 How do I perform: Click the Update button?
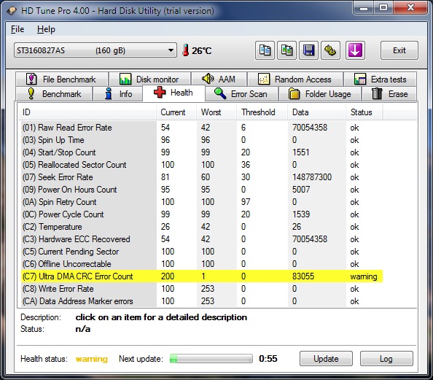click(326, 359)
